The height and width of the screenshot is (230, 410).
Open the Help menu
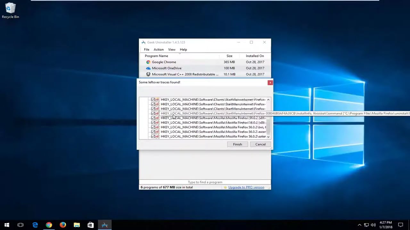point(183,50)
